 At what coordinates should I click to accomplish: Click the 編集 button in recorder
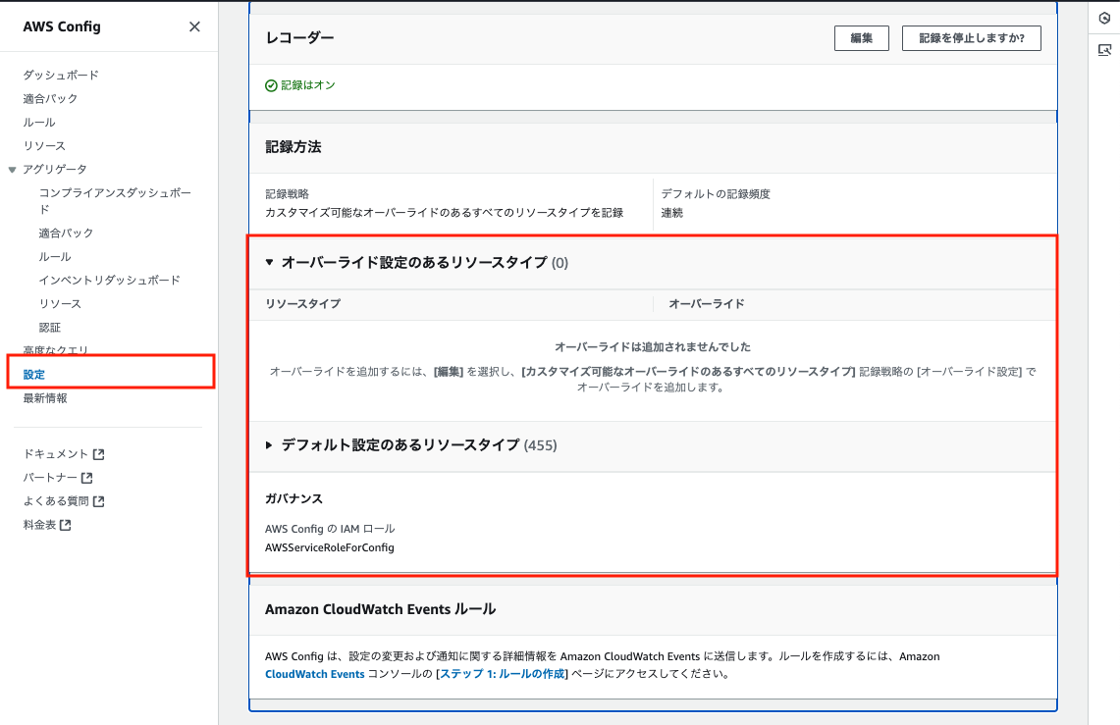(x=861, y=38)
